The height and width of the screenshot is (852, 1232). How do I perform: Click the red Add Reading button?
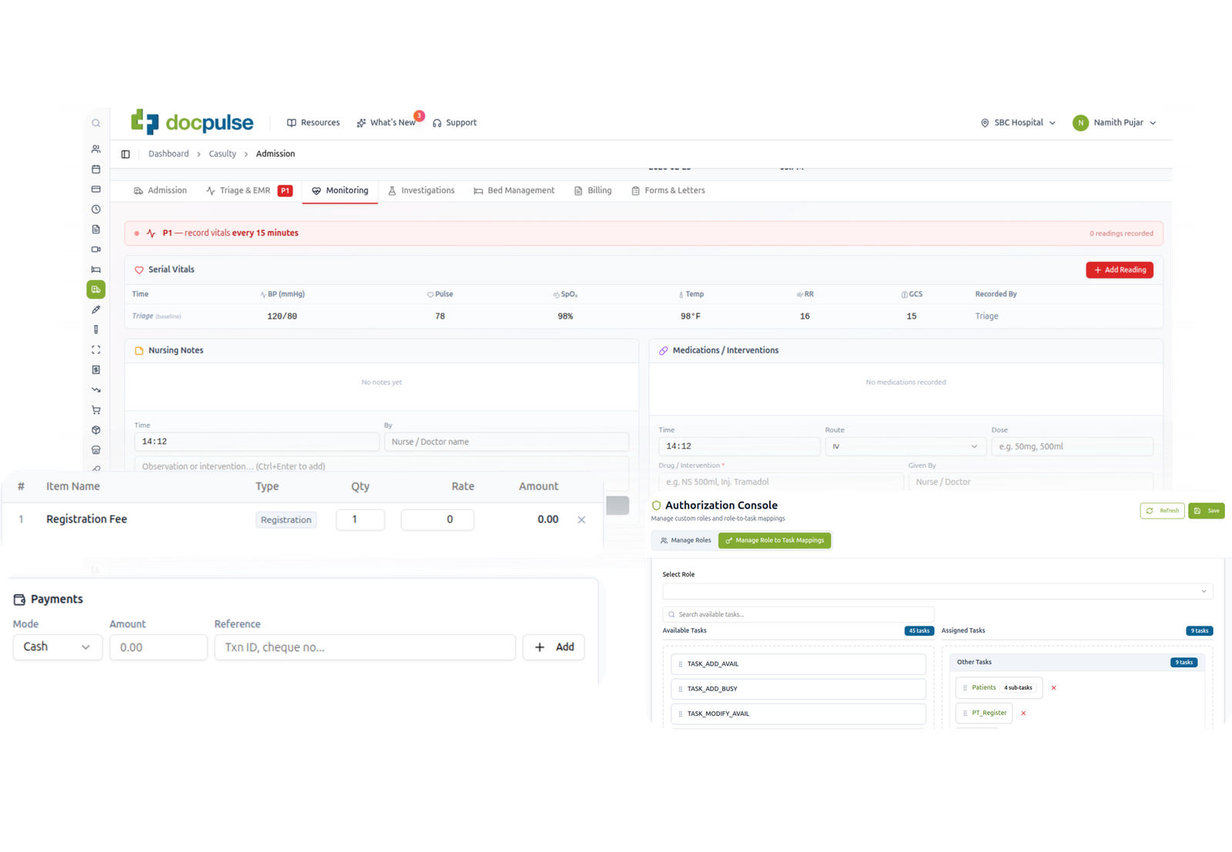coord(1119,270)
